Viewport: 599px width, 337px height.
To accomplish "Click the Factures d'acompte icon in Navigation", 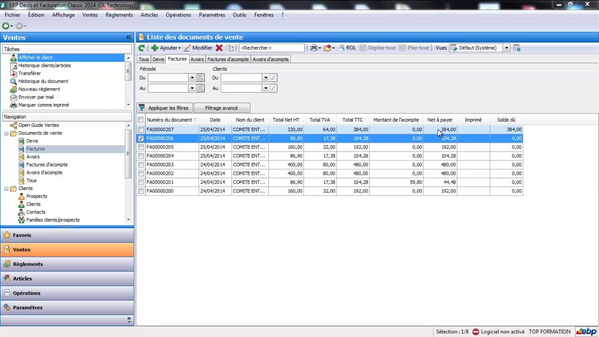I will [22, 165].
